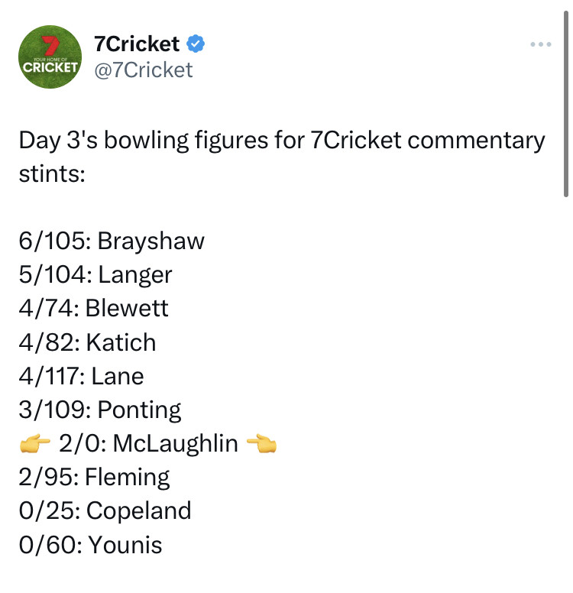Click the right-pointing hand emoji before McLaughlin
The height and width of the screenshot is (593, 573).
(x=35, y=444)
